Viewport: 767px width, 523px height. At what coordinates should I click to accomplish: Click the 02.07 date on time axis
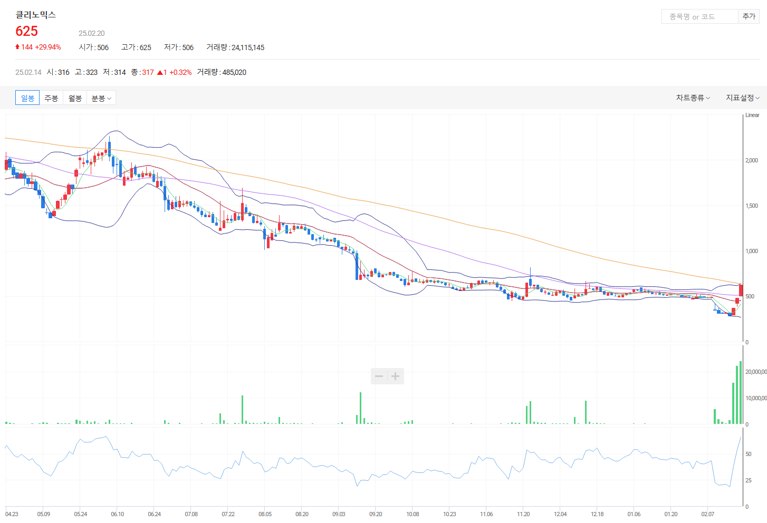[x=707, y=514]
